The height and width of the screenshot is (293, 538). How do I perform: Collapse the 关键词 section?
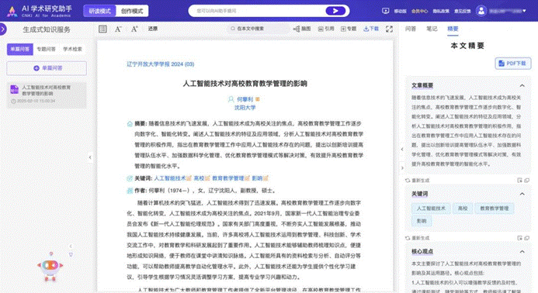point(522,194)
